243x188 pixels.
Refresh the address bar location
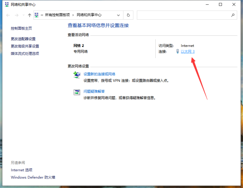click(128, 15)
